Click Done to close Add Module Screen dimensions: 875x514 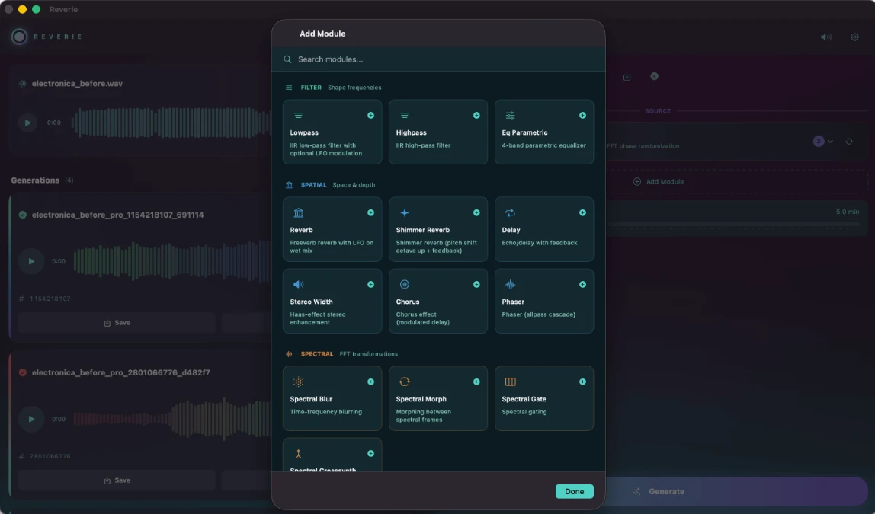[574, 491]
